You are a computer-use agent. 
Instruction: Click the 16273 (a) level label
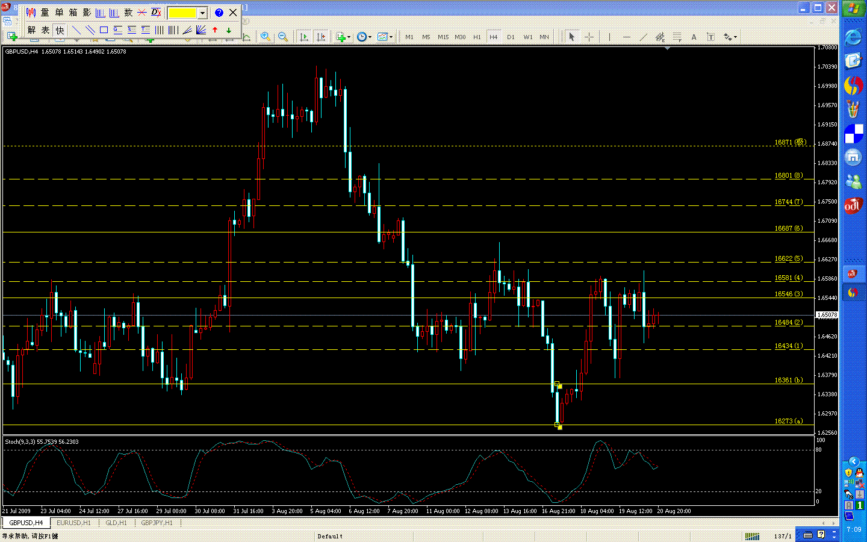coord(789,421)
